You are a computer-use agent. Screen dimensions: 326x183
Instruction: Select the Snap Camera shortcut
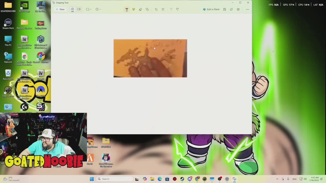pos(8,92)
